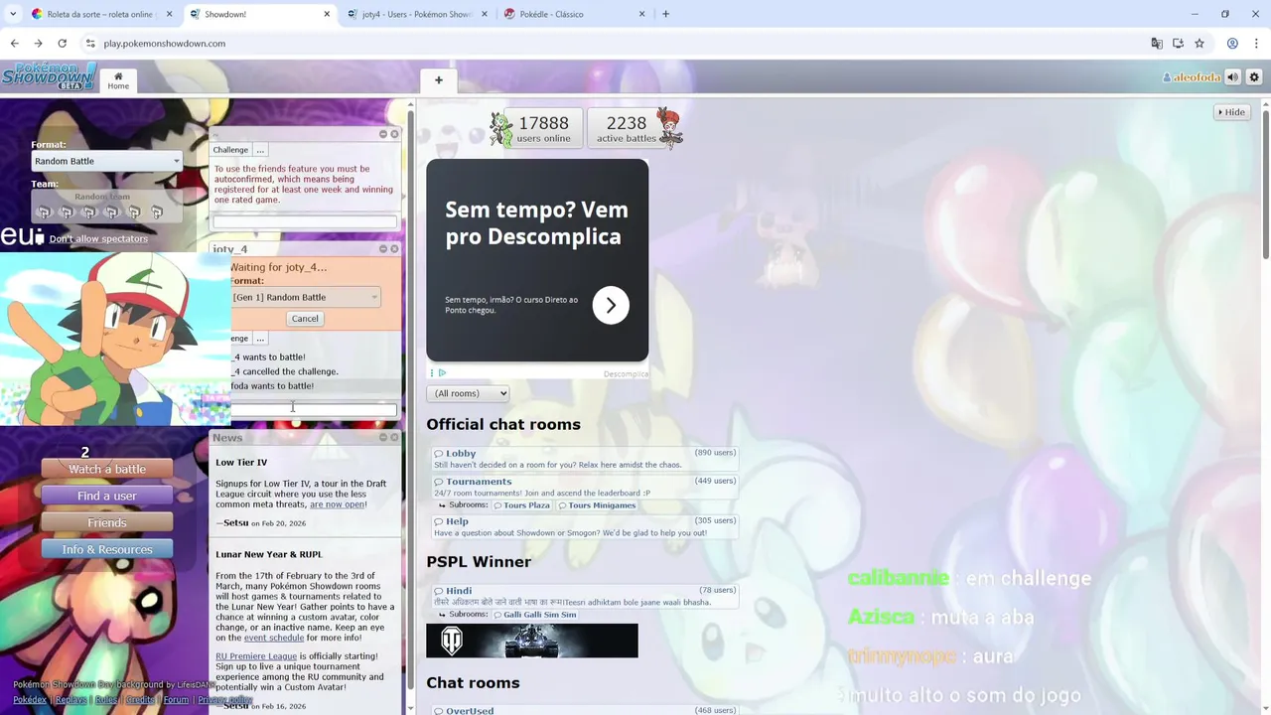The height and width of the screenshot is (715, 1271).
Task: Open the Pokédex footer link
Action: pos(30,700)
